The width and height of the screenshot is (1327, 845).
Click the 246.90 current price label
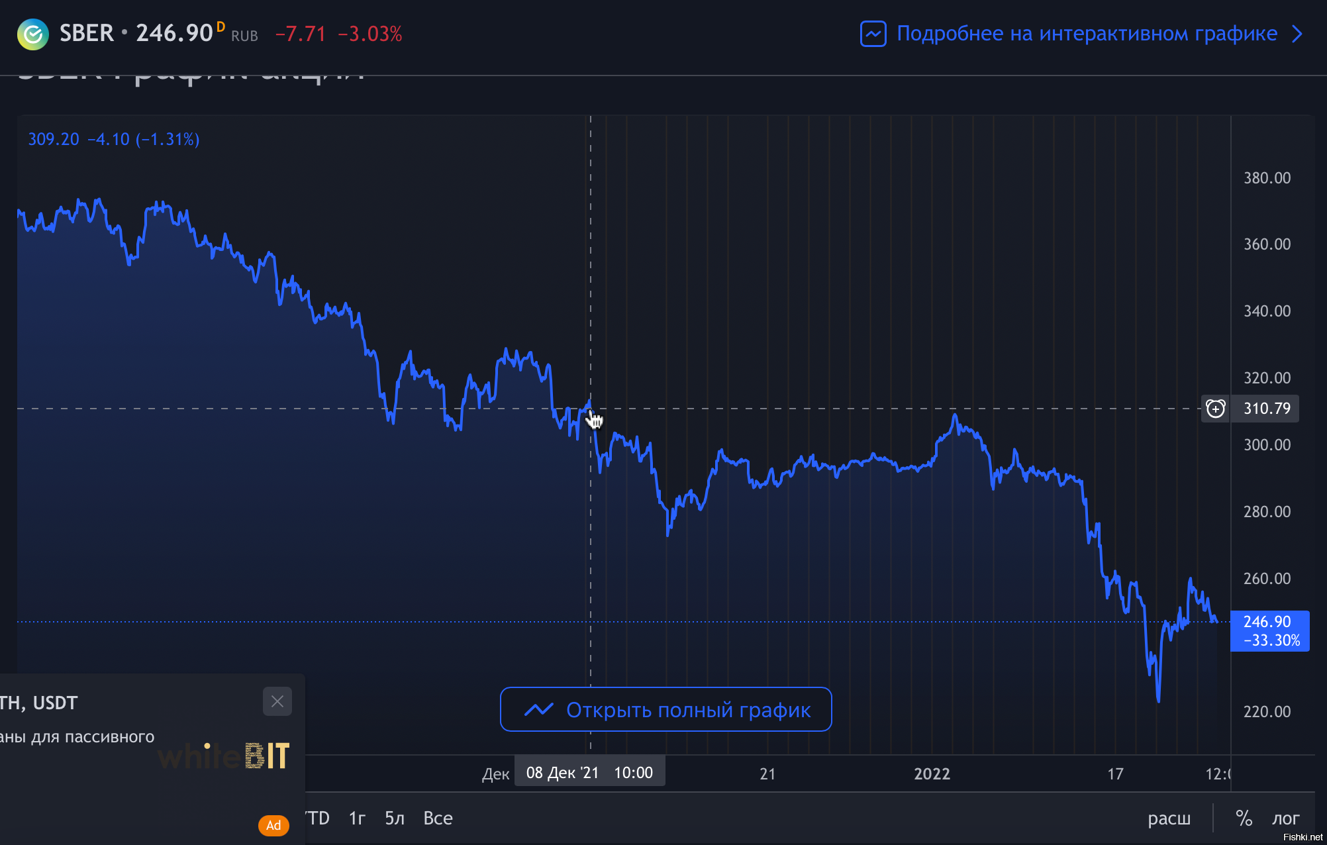(1269, 631)
